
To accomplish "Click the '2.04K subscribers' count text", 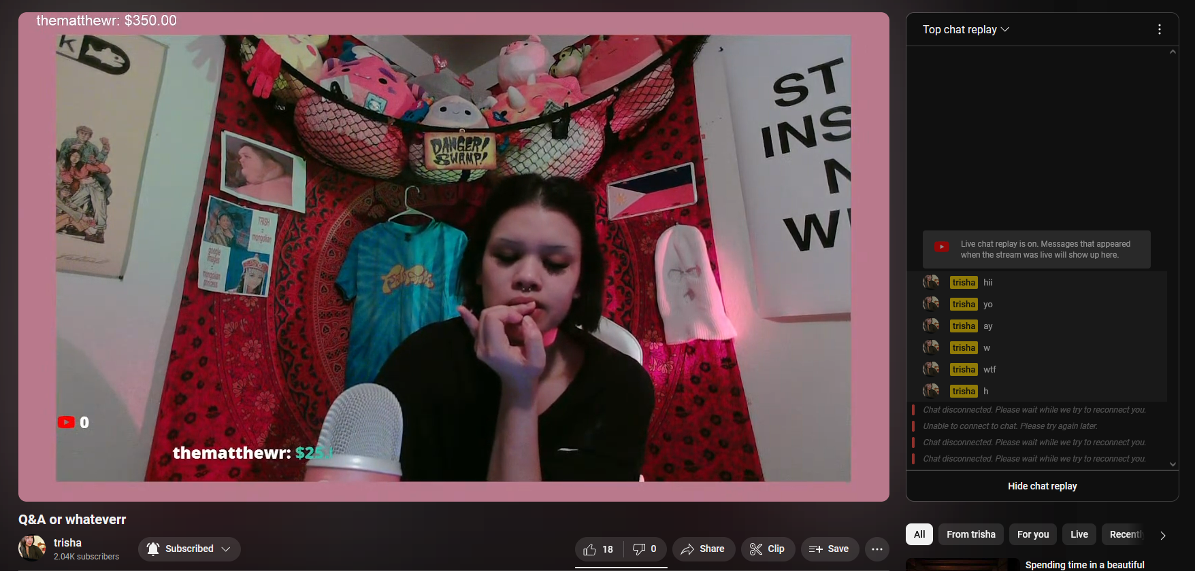I will pyautogui.click(x=86, y=557).
